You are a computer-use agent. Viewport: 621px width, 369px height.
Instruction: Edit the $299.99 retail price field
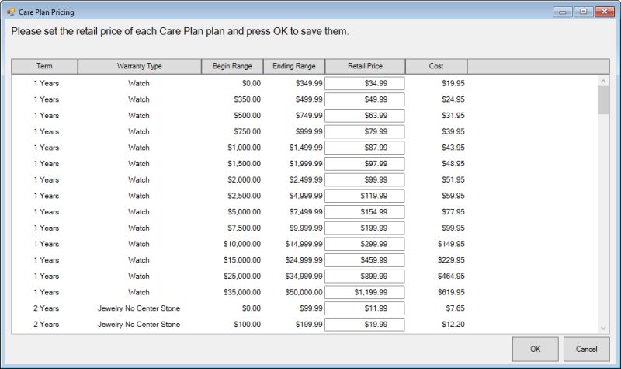click(x=364, y=244)
